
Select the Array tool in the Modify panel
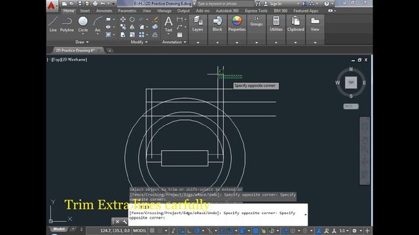[x=141, y=35]
